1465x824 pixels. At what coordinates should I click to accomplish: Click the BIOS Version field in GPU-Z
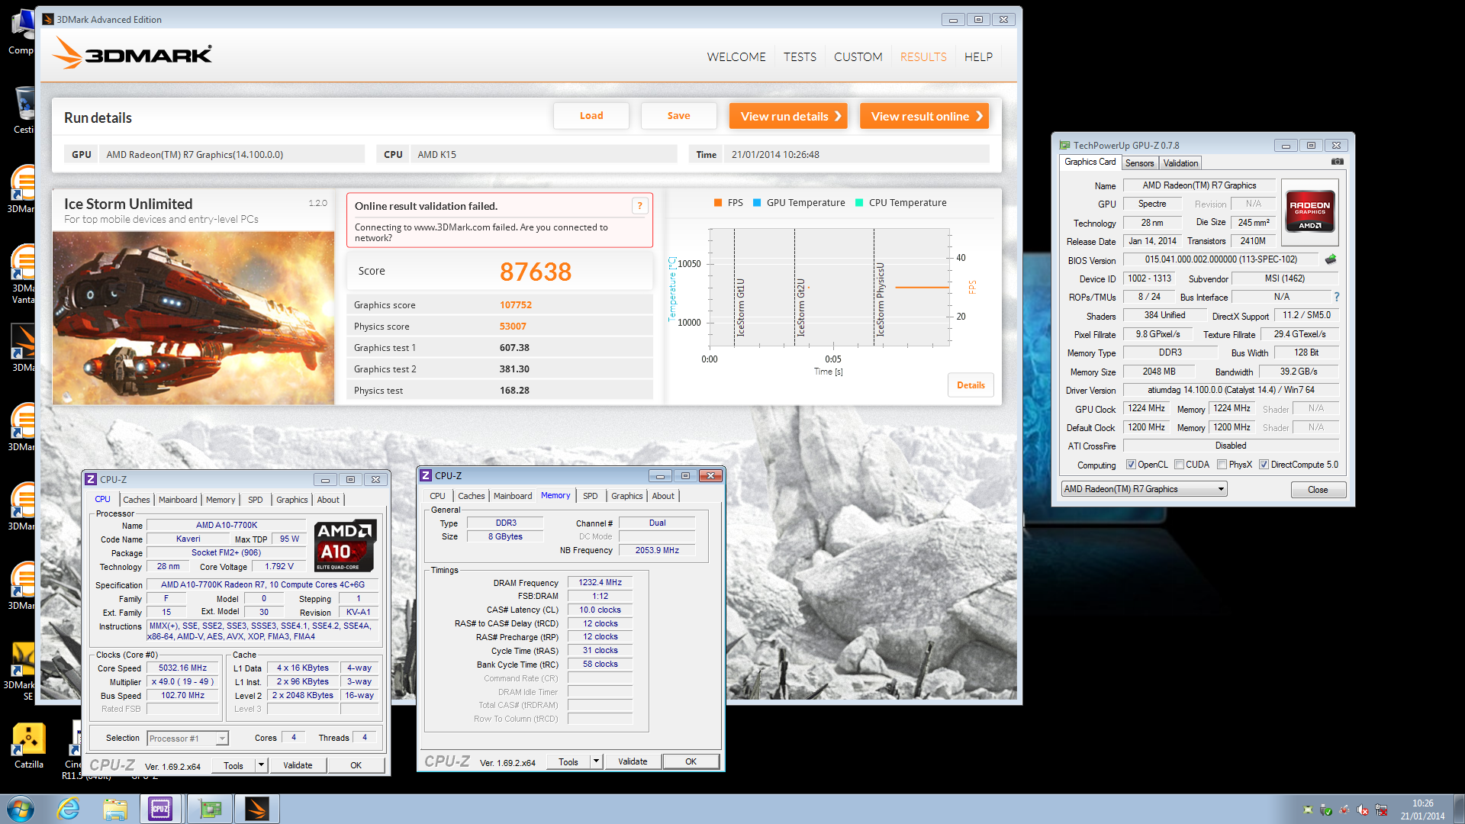click(x=1221, y=259)
